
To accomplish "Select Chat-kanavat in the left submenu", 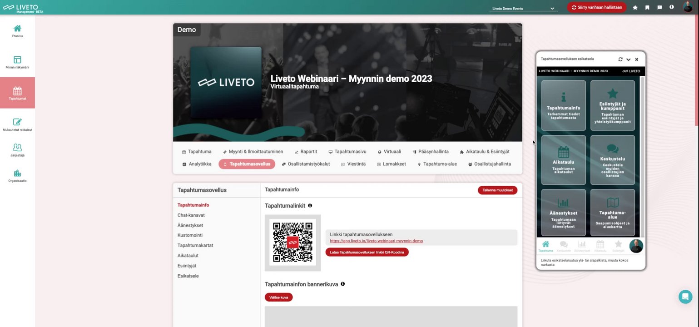I will point(191,215).
